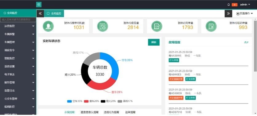257x116 pixels.
Task: Open the 疫情防控 sidebar menu
Action: [18, 107]
